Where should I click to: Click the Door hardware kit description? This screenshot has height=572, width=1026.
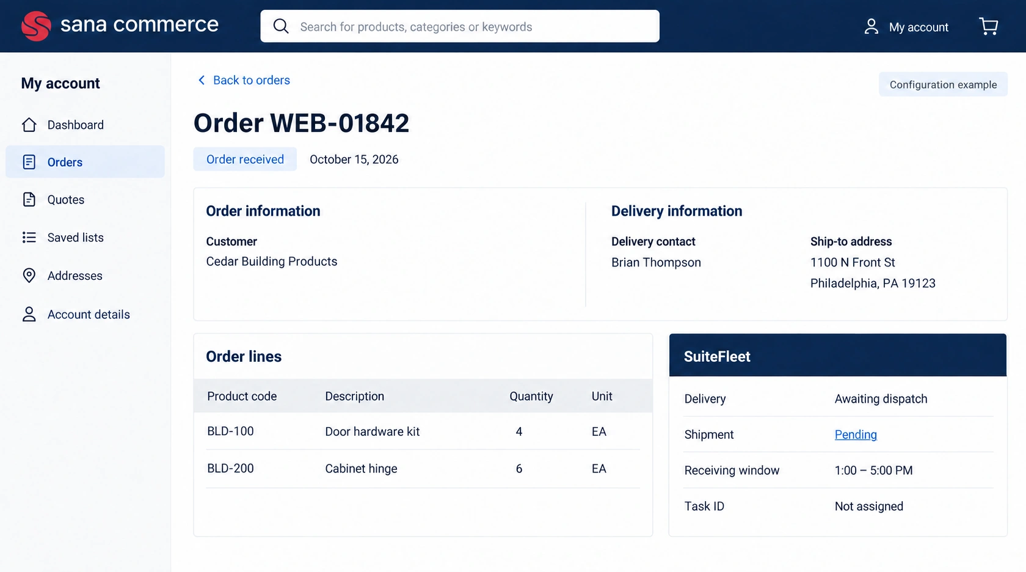coord(373,431)
